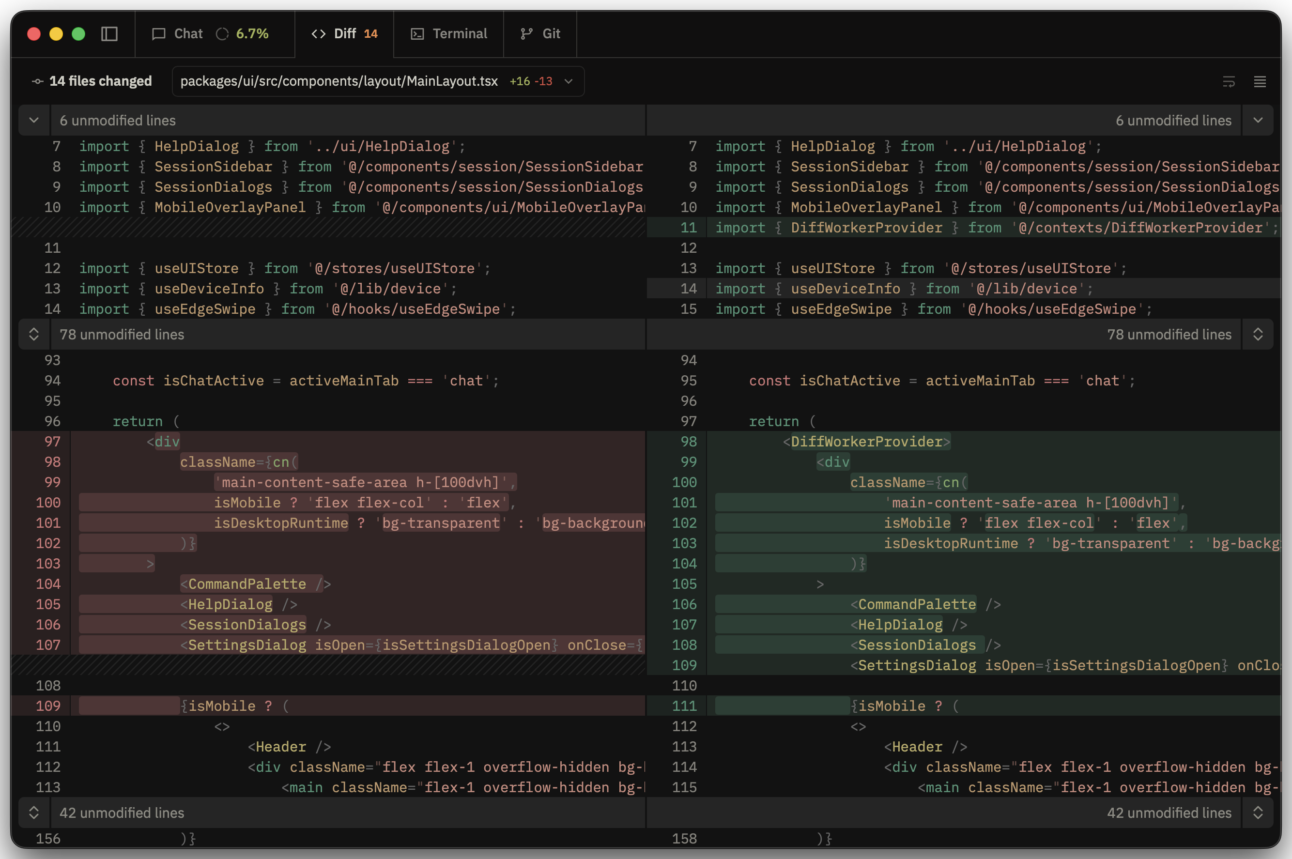Click the HelpDialog import on left line 7
1292x859 pixels.
272,146
